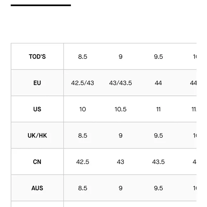Select the UK/HK row header cell

[37, 135]
